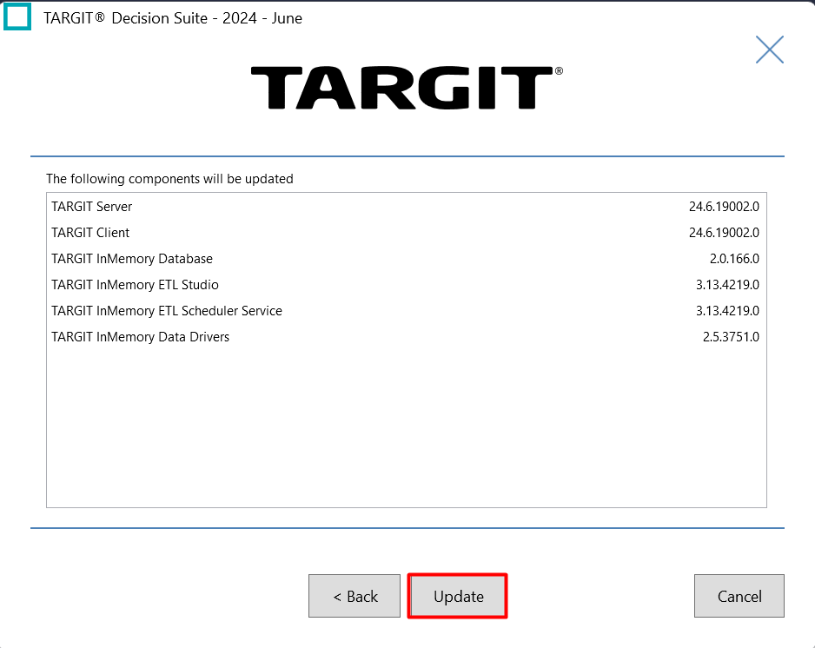Viewport: 815px width, 648px height.
Task: Go back with the Back button
Action: (x=354, y=596)
